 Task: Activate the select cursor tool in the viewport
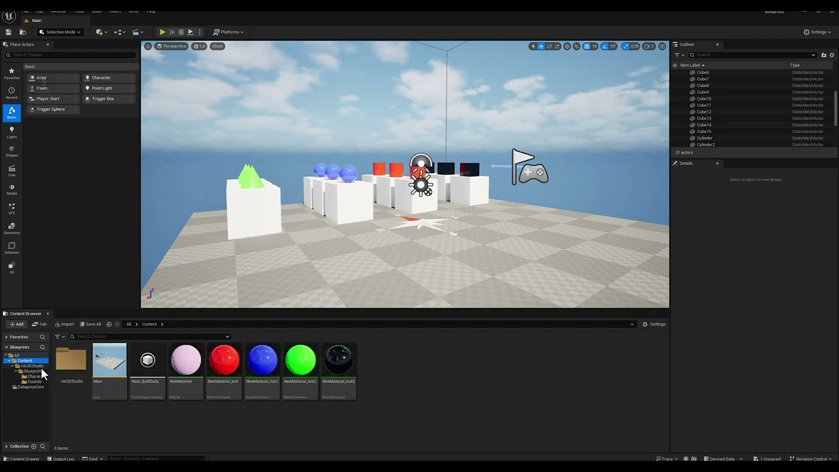point(534,47)
